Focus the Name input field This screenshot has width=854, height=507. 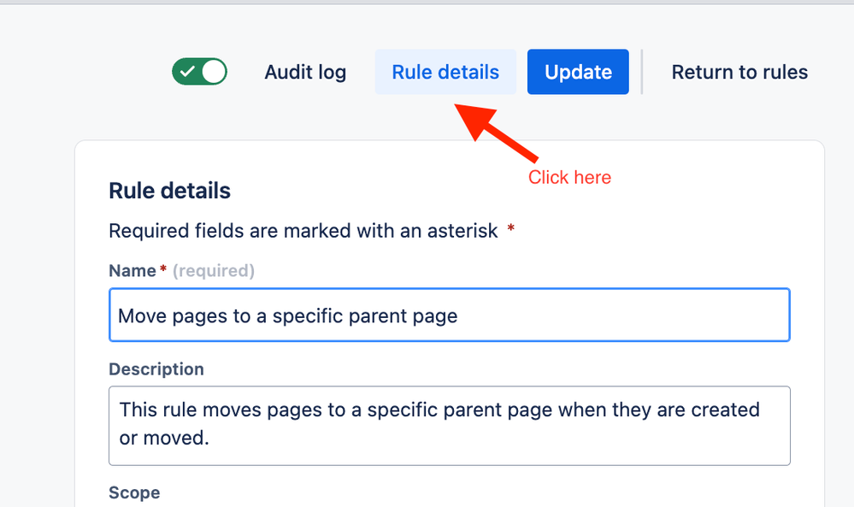point(450,315)
